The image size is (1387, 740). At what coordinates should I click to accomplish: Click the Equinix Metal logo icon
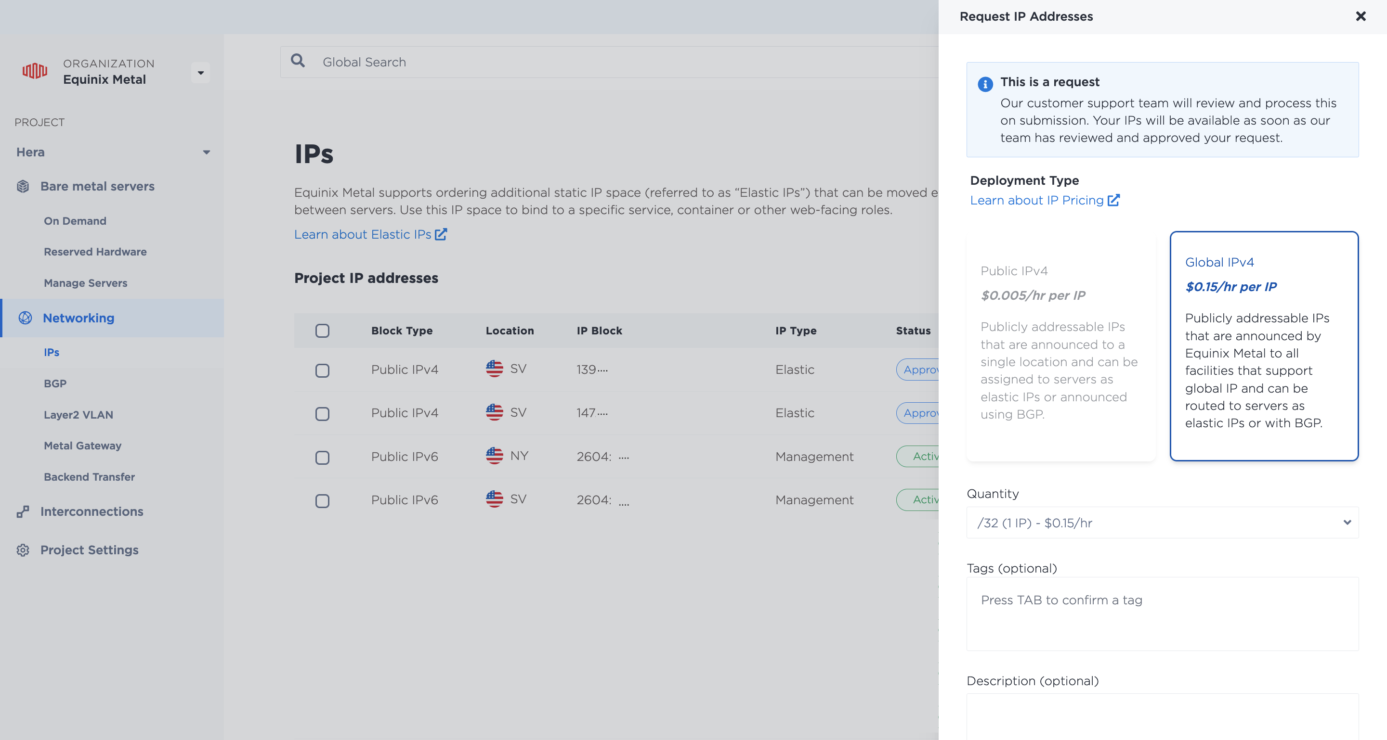point(35,71)
